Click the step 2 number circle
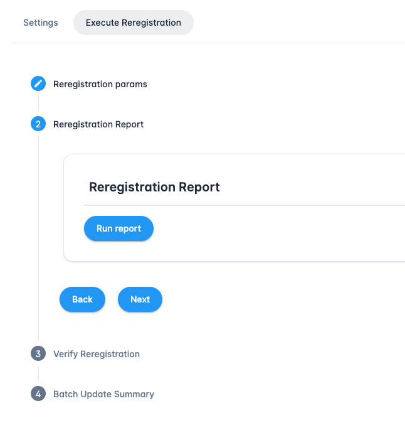405x428 pixels. click(x=38, y=124)
